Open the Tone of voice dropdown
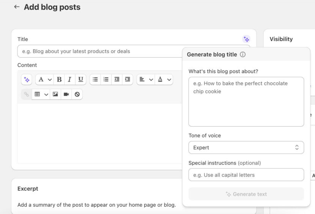Viewport: 315px width, 214px height. tap(246, 148)
